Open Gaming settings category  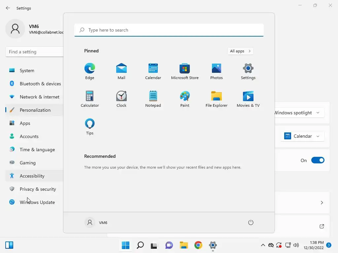tap(34, 163)
